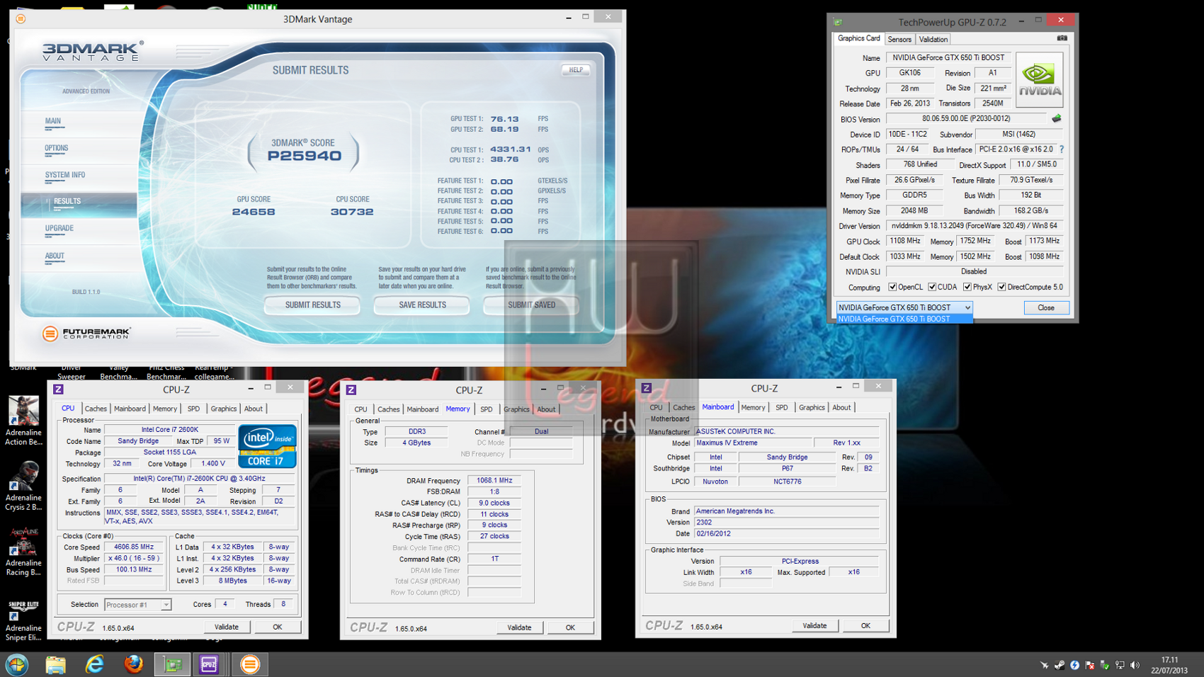Screen dimensions: 1204x677
Task: Click the Driver Version field in GPU-Z
Action: [974, 226]
